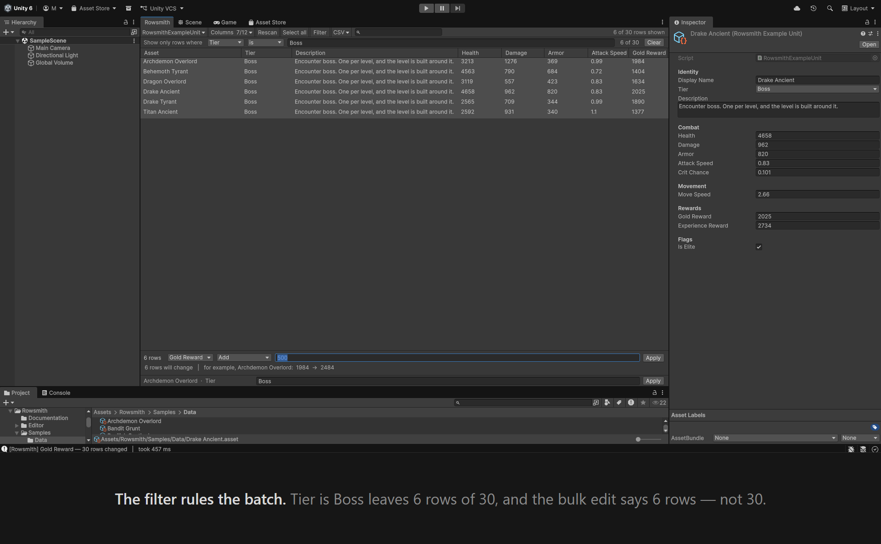Switch to the Game tab

click(225, 22)
